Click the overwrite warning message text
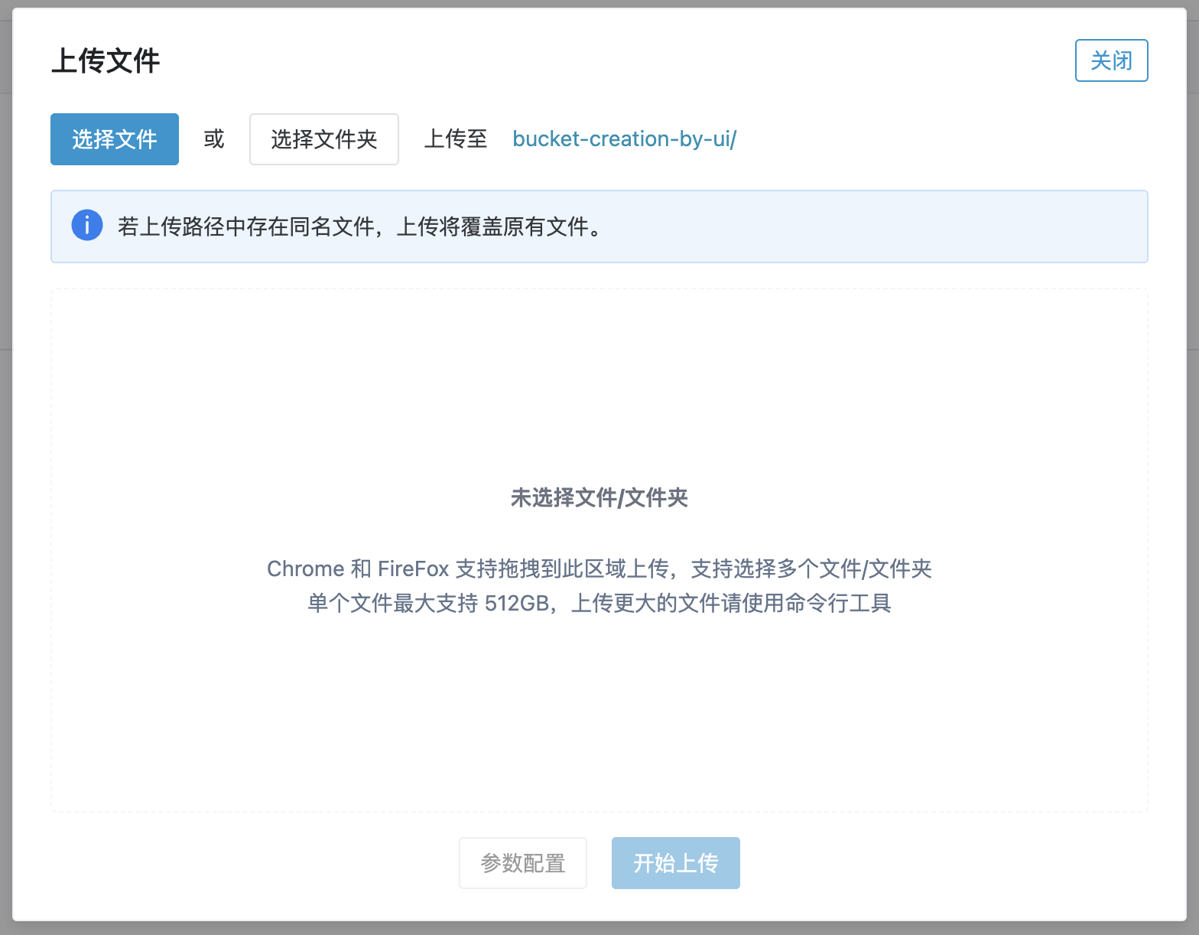Image resolution: width=1199 pixels, height=935 pixels. 359,226
